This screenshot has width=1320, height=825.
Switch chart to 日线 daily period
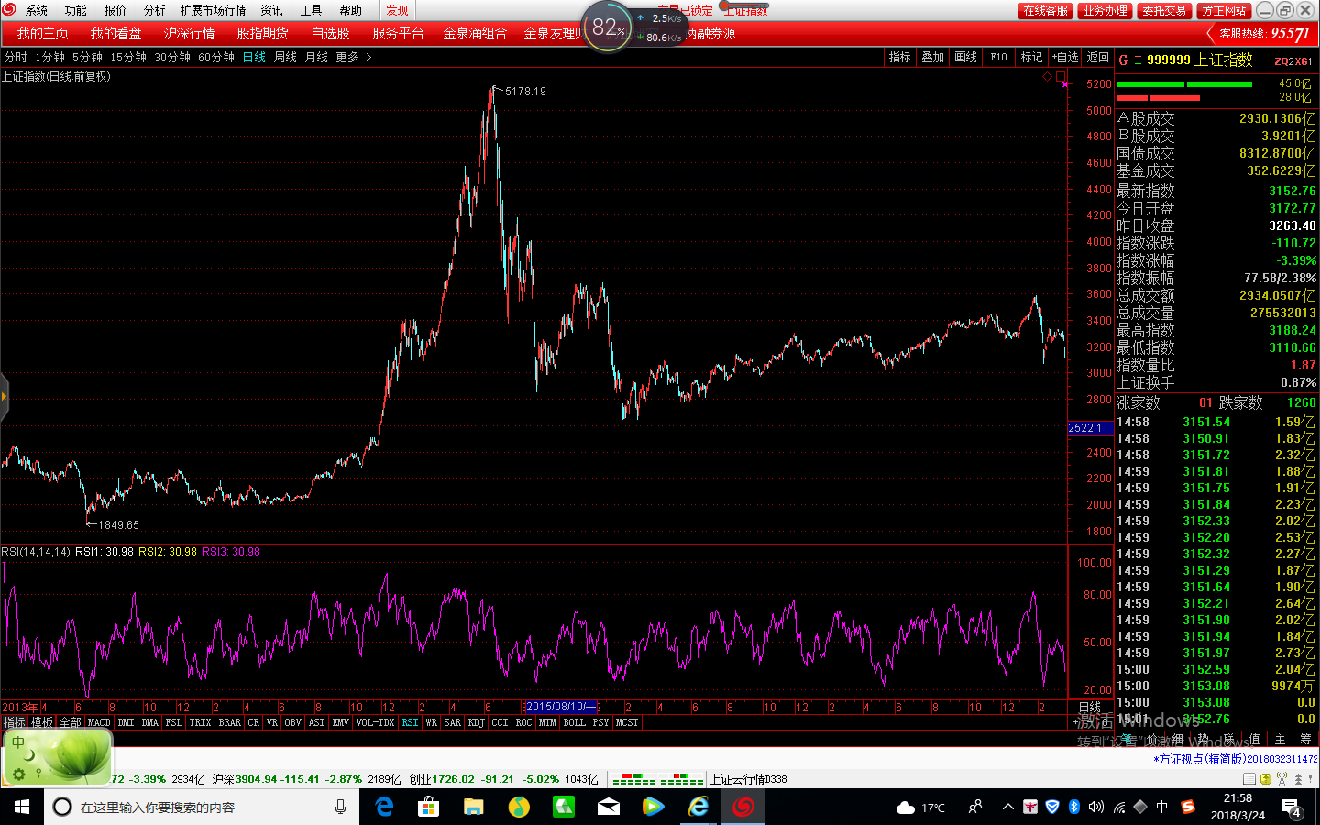(x=254, y=57)
